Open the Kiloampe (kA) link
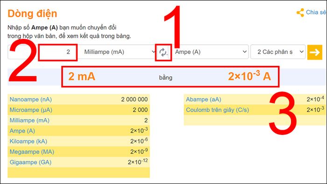Screen dimensions: 327x184 tap(28, 142)
